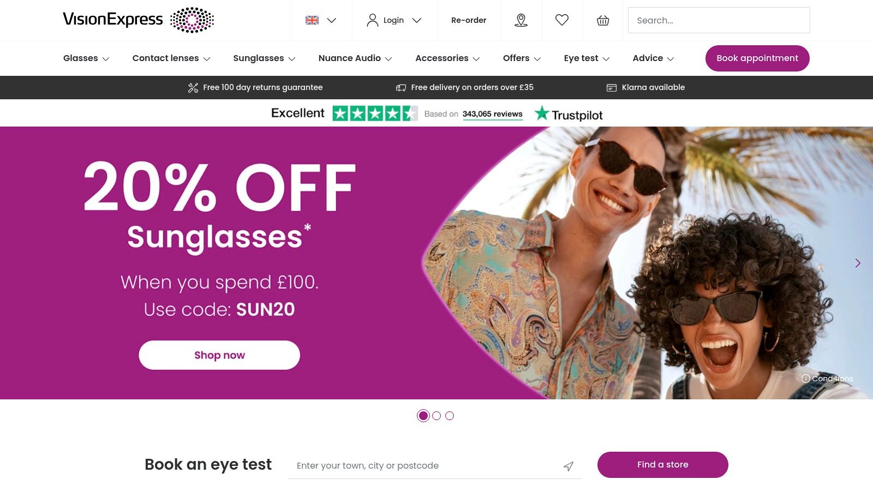Open the wishlist heart icon
Viewport: 873px width, 491px height.
tap(562, 20)
